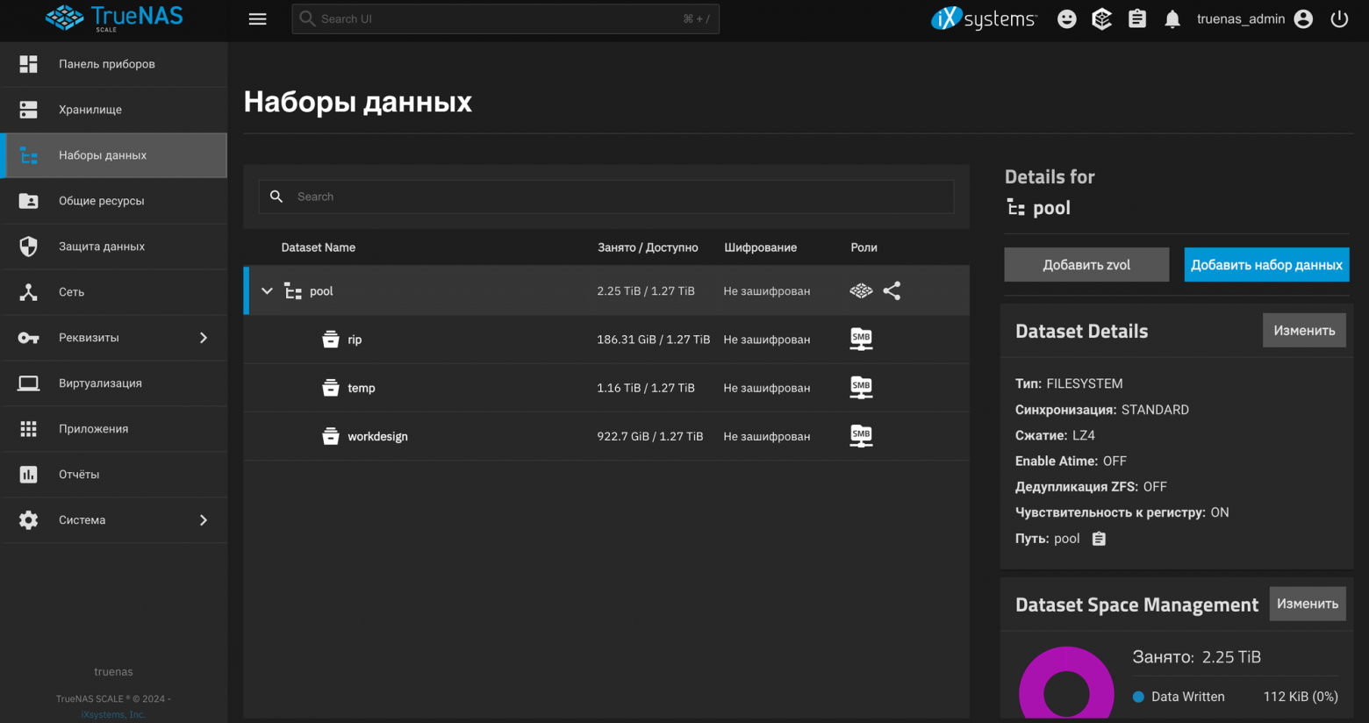Expand the Система submenu arrow
Image resolution: width=1369 pixels, height=723 pixels.
(204, 520)
